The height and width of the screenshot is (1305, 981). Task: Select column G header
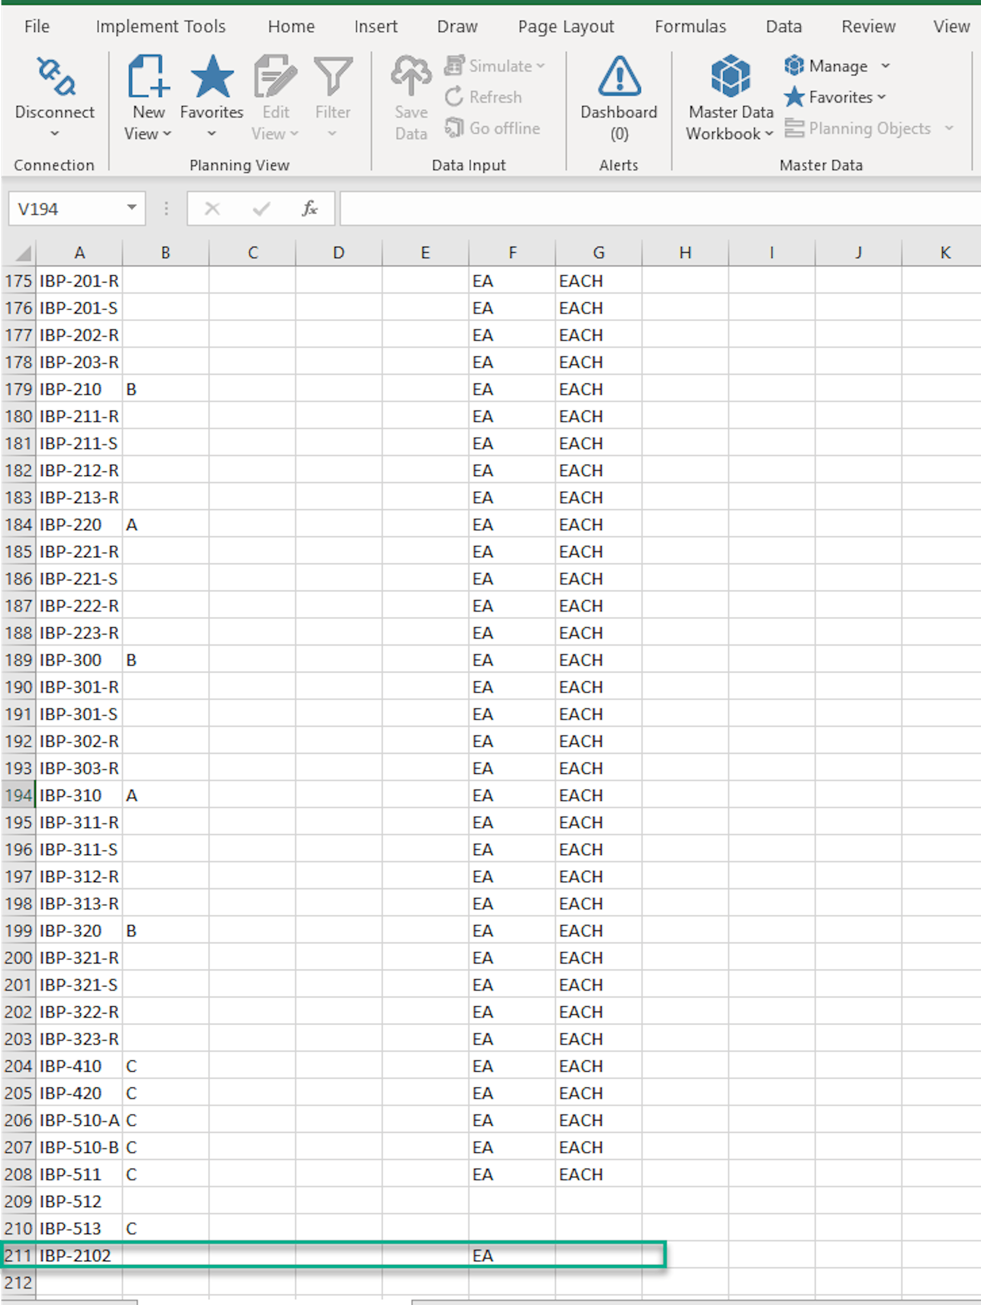click(x=598, y=253)
